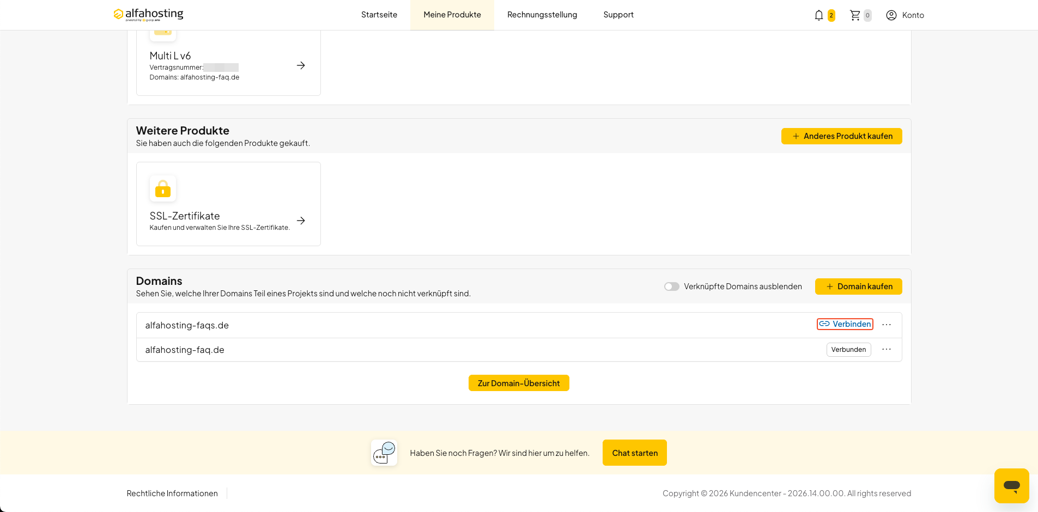This screenshot has height=512, width=1038.
Task: Click the Weitere Produkte heading
Action: tap(183, 131)
